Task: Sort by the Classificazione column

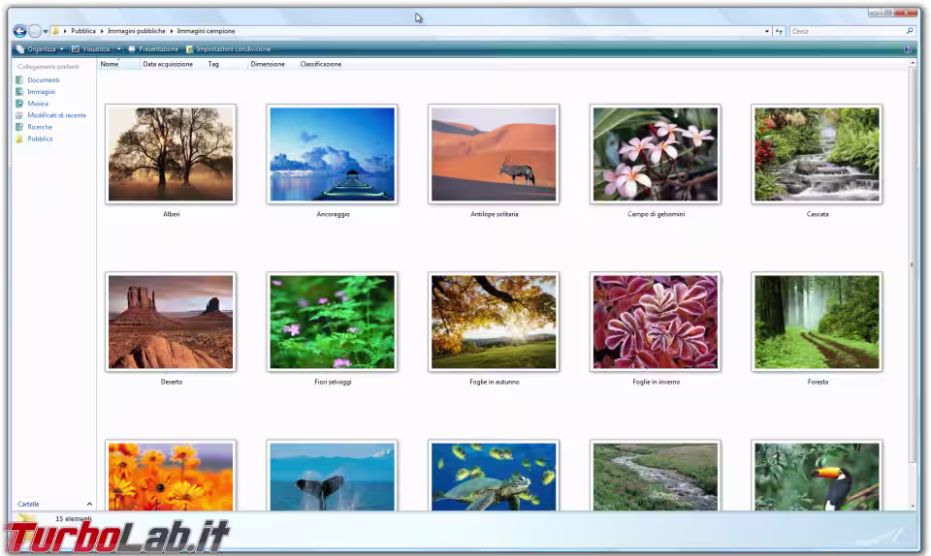Action: pos(321,64)
